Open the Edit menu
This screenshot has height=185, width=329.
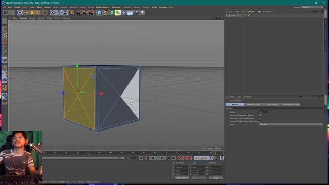point(10,7)
